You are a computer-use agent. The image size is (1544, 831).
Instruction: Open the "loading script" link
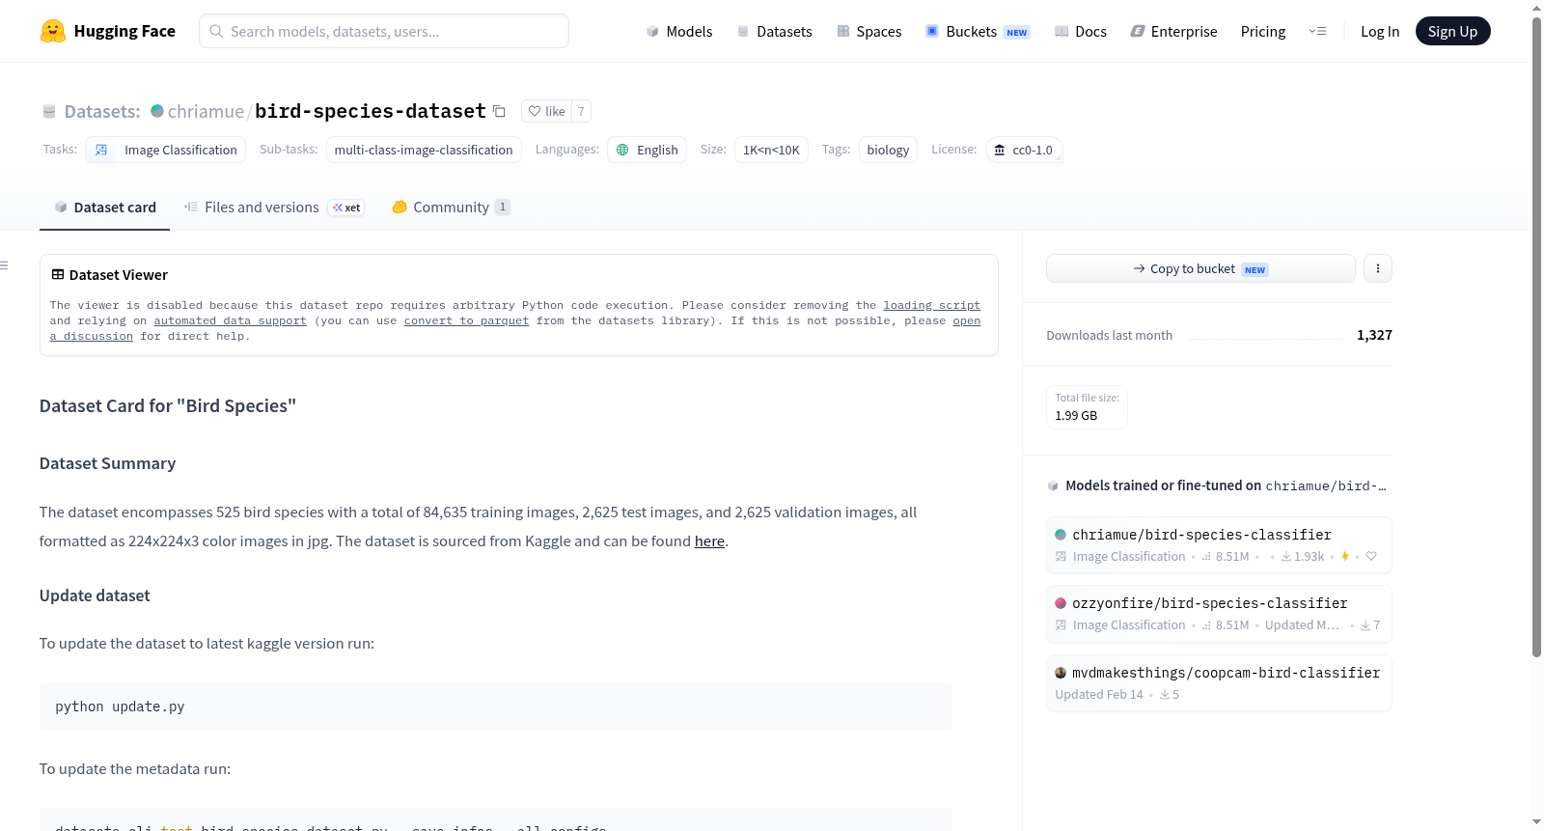pos(931,305)
